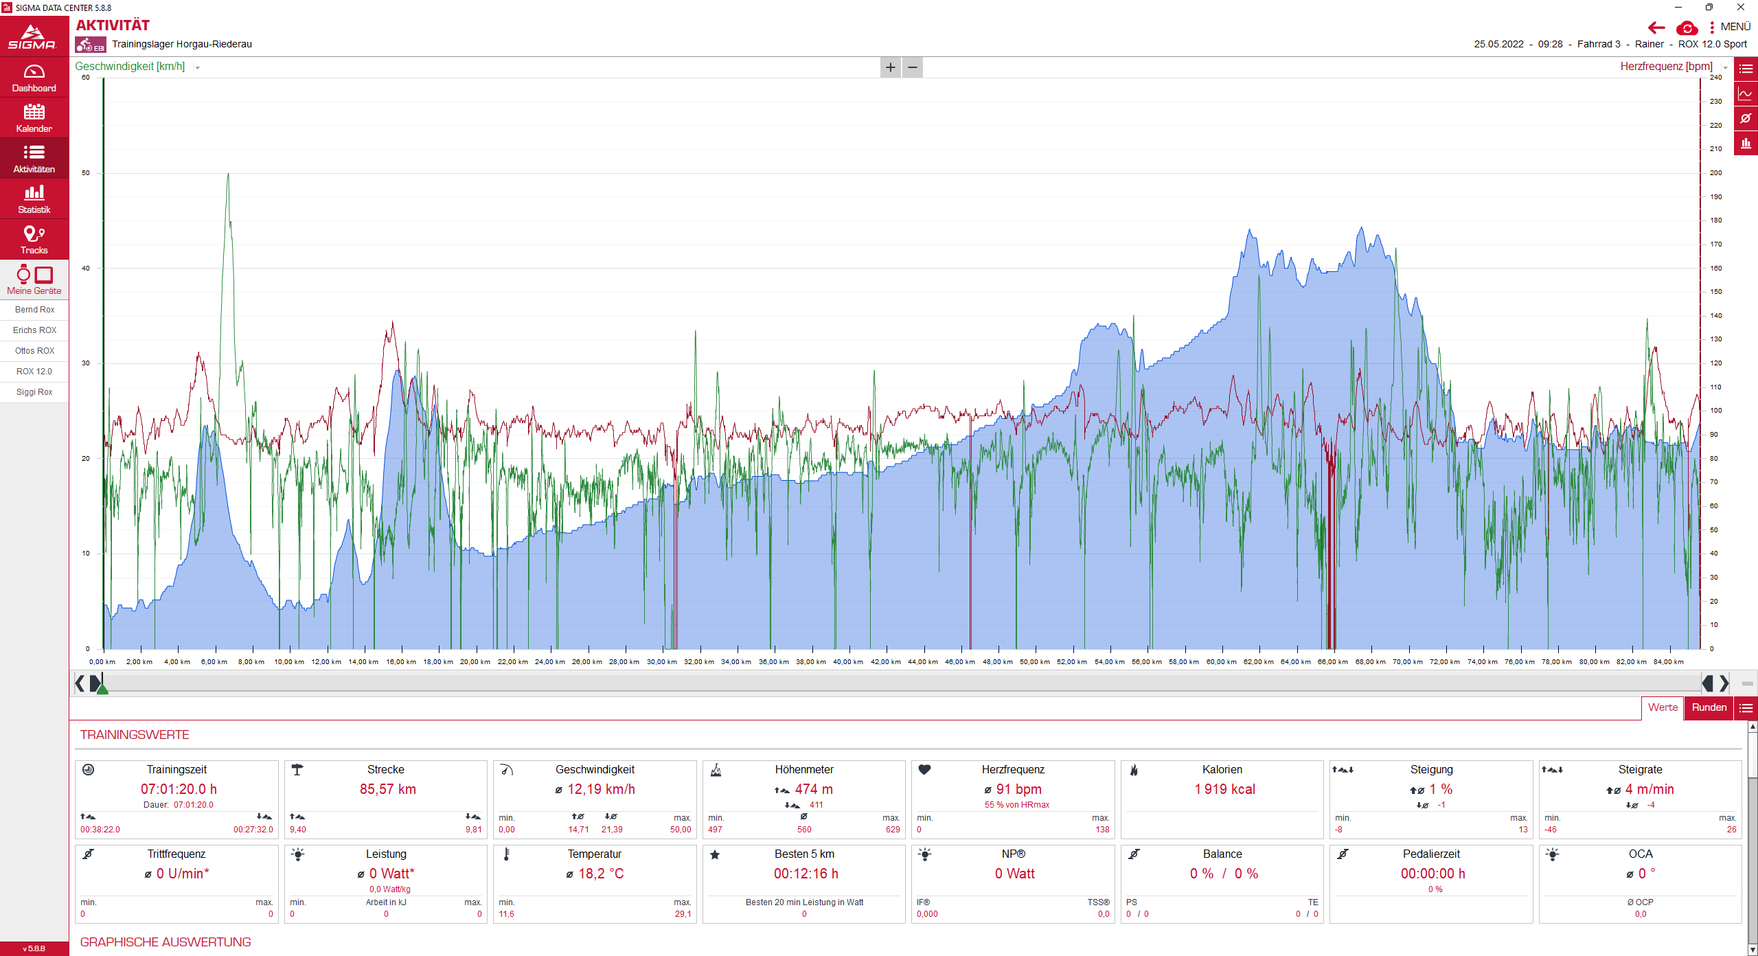The image size is (1758, 956).
Task: Select the Siggi Rox device
Action: [x=34, y=392]
